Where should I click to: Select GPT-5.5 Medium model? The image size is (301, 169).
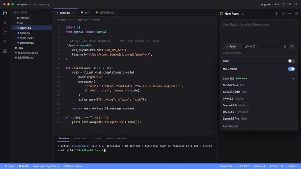point(259,98)
